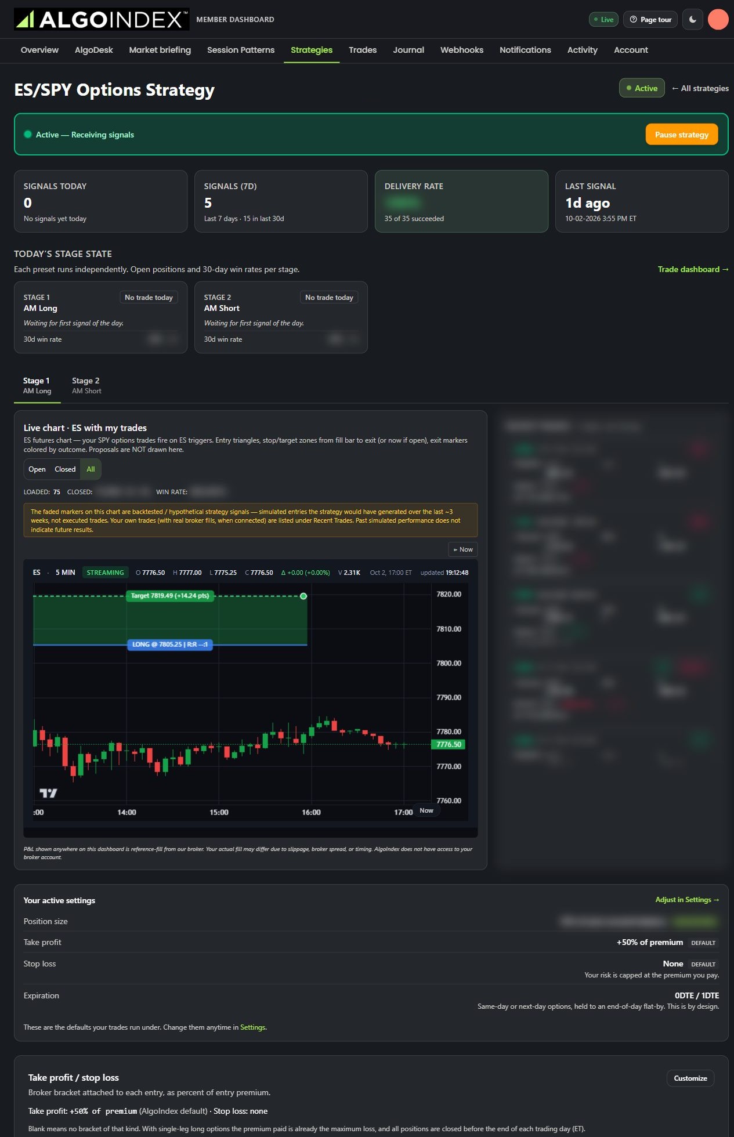Screen dimensions: 734x1137
Task: Open the Trades page
Action: [363, 50]
